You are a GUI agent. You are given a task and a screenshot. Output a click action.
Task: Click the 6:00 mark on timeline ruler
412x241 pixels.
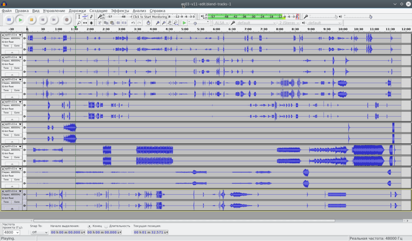point(216,29)
